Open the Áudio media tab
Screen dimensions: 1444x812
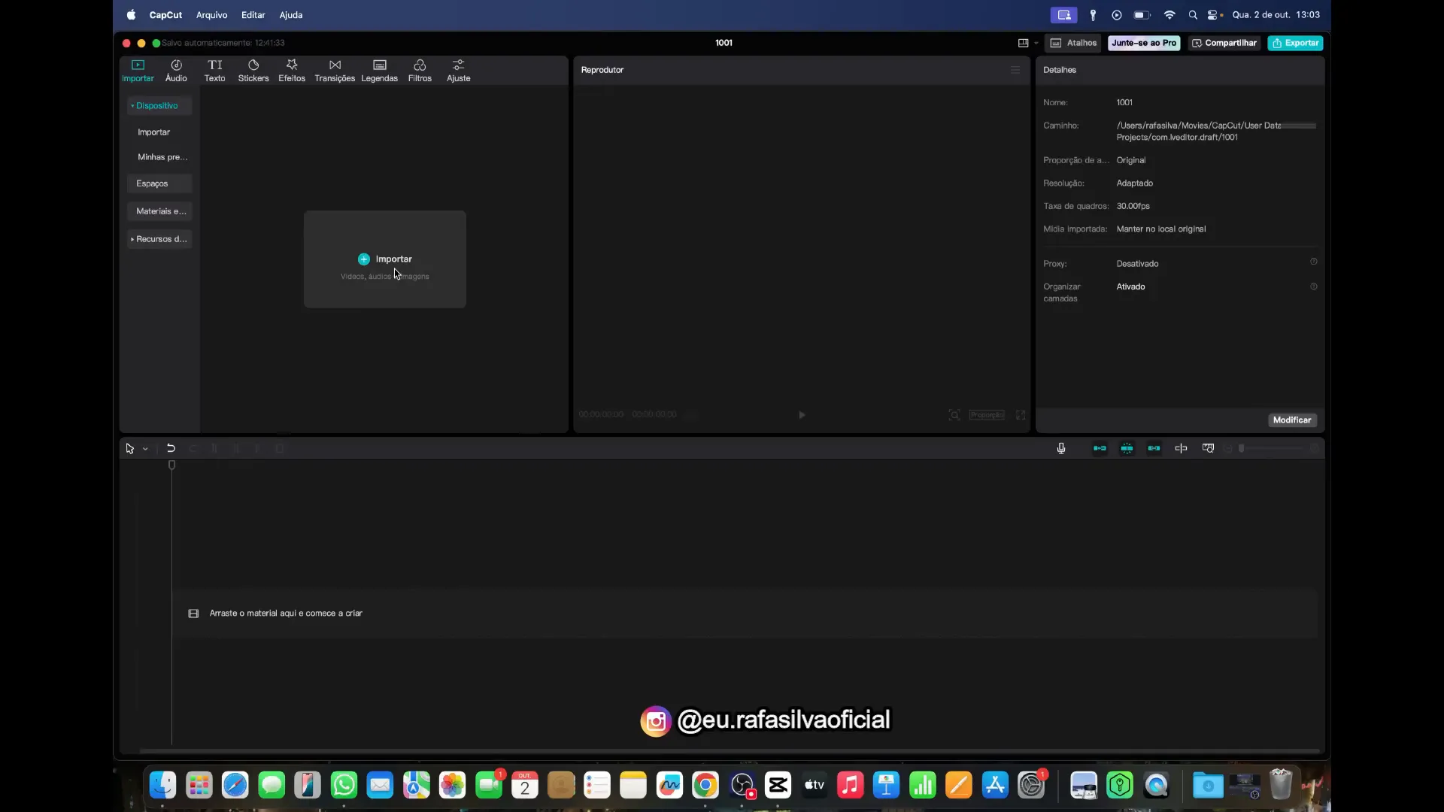coord(176,71)
